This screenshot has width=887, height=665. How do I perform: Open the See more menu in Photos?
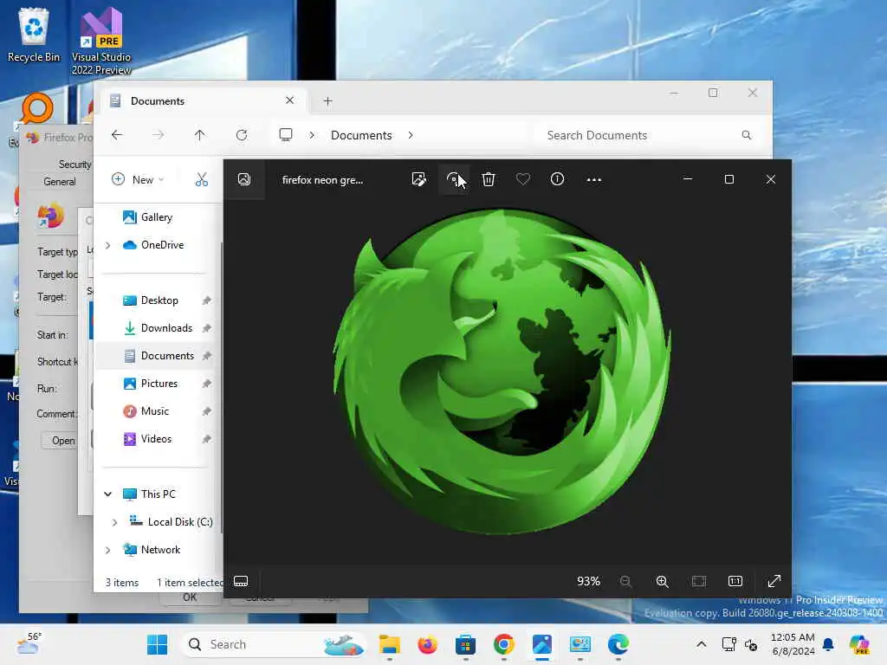(x=594, y=180)
